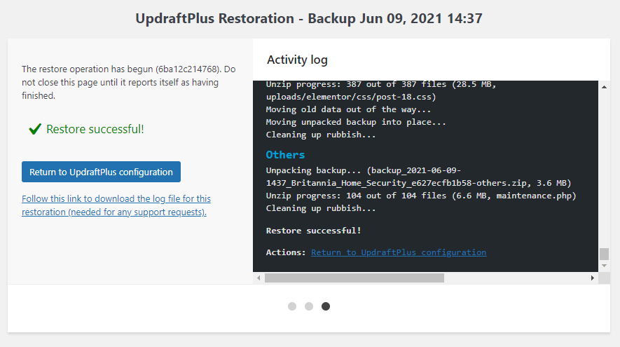Click the horizontal scrollbar right arrow
The image size is (620, 347).
[592, 278]
